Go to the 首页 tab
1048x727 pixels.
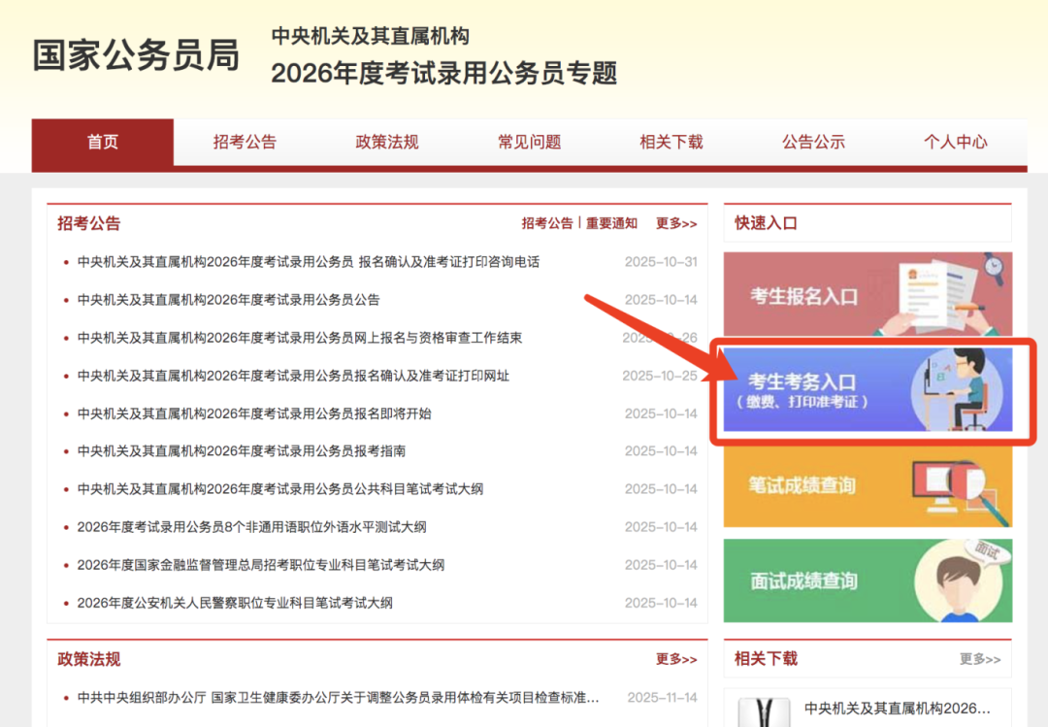coord(103,142)
